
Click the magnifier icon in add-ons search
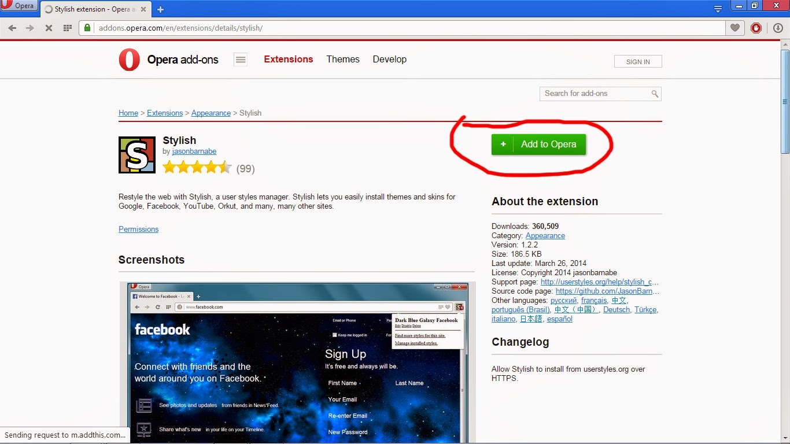(655, 94)
